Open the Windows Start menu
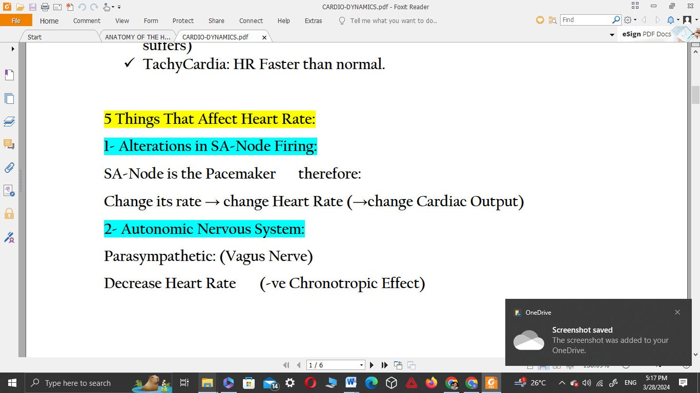The width and height of the screenshot is (700, 393). [12, 383]
